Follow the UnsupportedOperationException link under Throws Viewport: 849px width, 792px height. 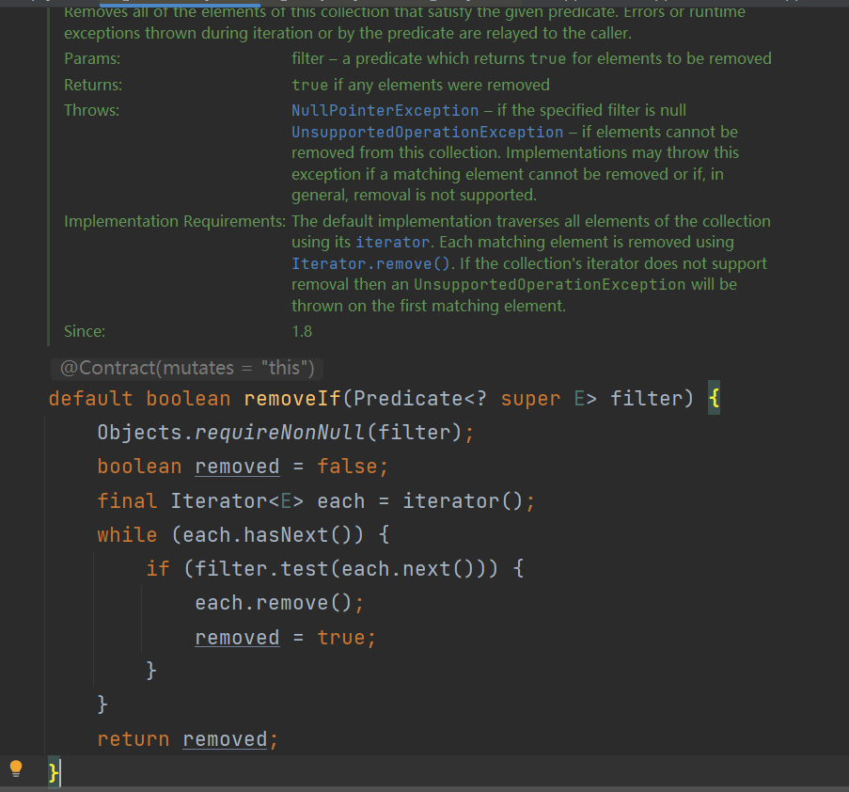[x=427, y=132]
